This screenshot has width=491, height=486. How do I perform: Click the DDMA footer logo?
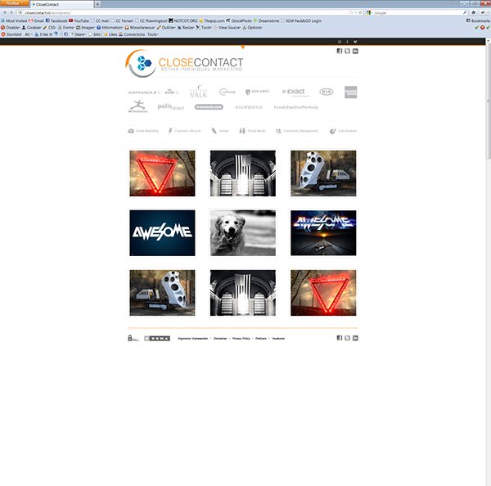157,339
